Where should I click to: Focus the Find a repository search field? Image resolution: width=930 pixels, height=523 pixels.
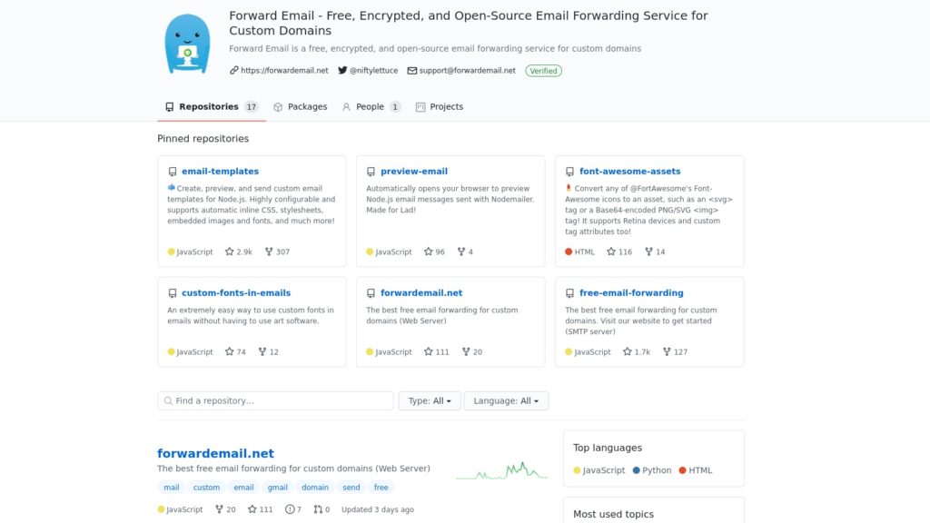tap(276, 400)
